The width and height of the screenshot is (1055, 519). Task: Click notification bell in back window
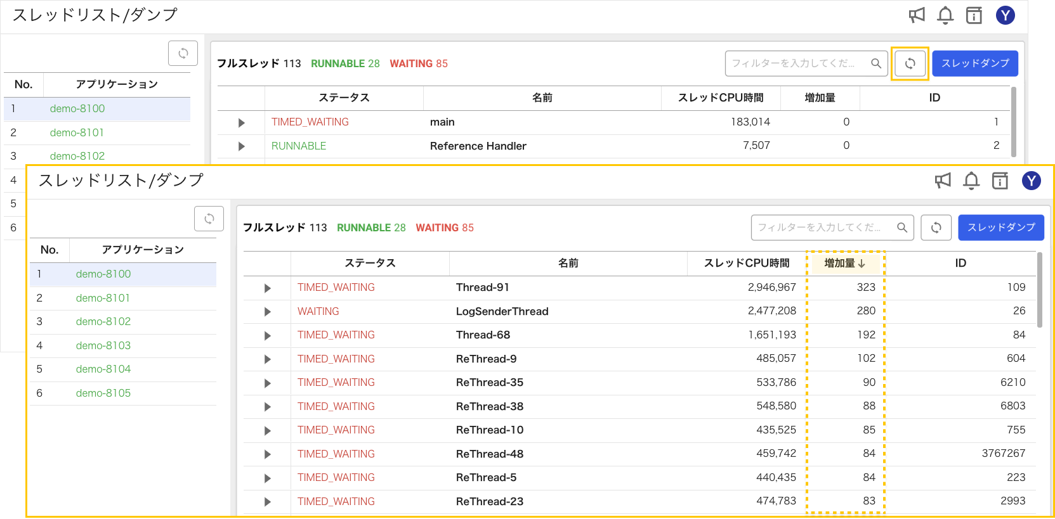[945, 15]
